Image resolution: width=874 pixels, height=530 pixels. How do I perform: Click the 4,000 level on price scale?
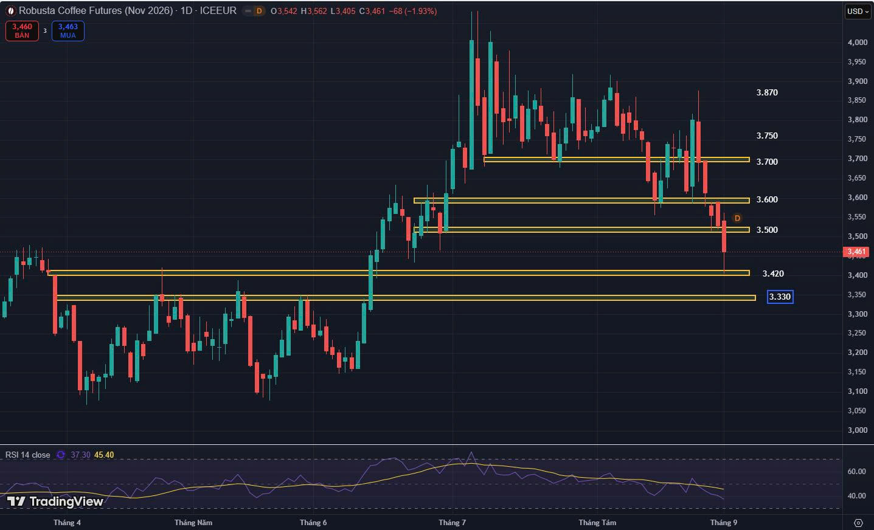pyautogui.click(x=857, y=43)
